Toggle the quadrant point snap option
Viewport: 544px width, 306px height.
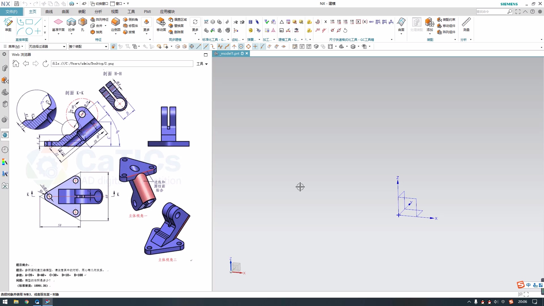[x=248, y=46]
